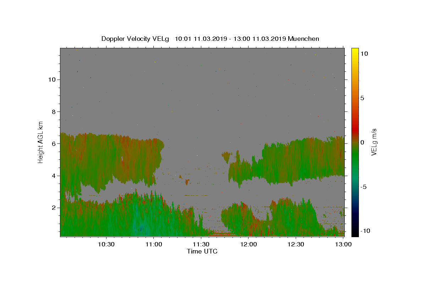Click the end time '13:00 11.03.2019' in the title
426x284 pixels.
(x=259, y=39)
